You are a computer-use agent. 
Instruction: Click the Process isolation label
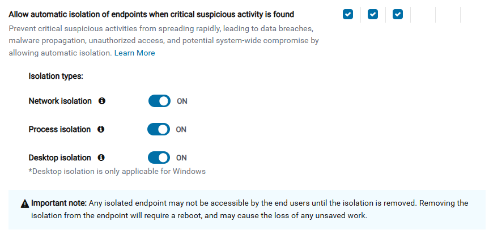(x=59, y=129)
